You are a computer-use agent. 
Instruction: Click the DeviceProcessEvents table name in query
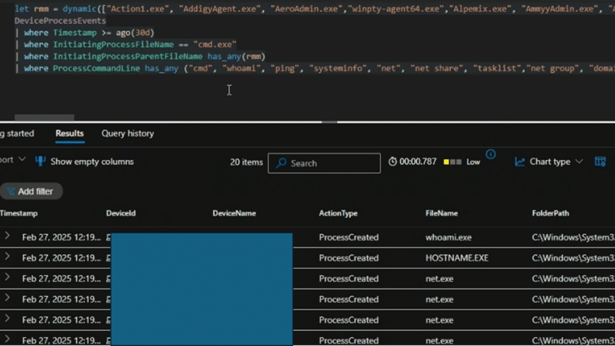pyautogui.click(x=60, y=21)
